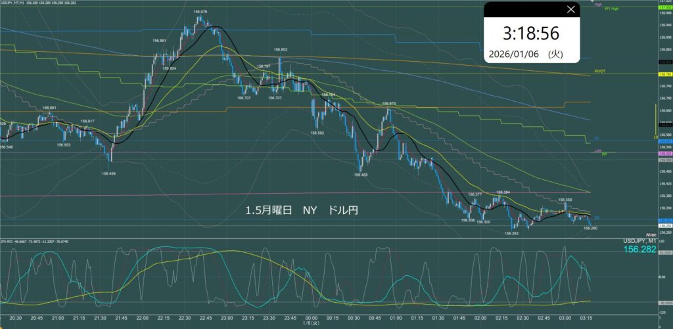Click the swing low label 156.455

click(361, 175)
